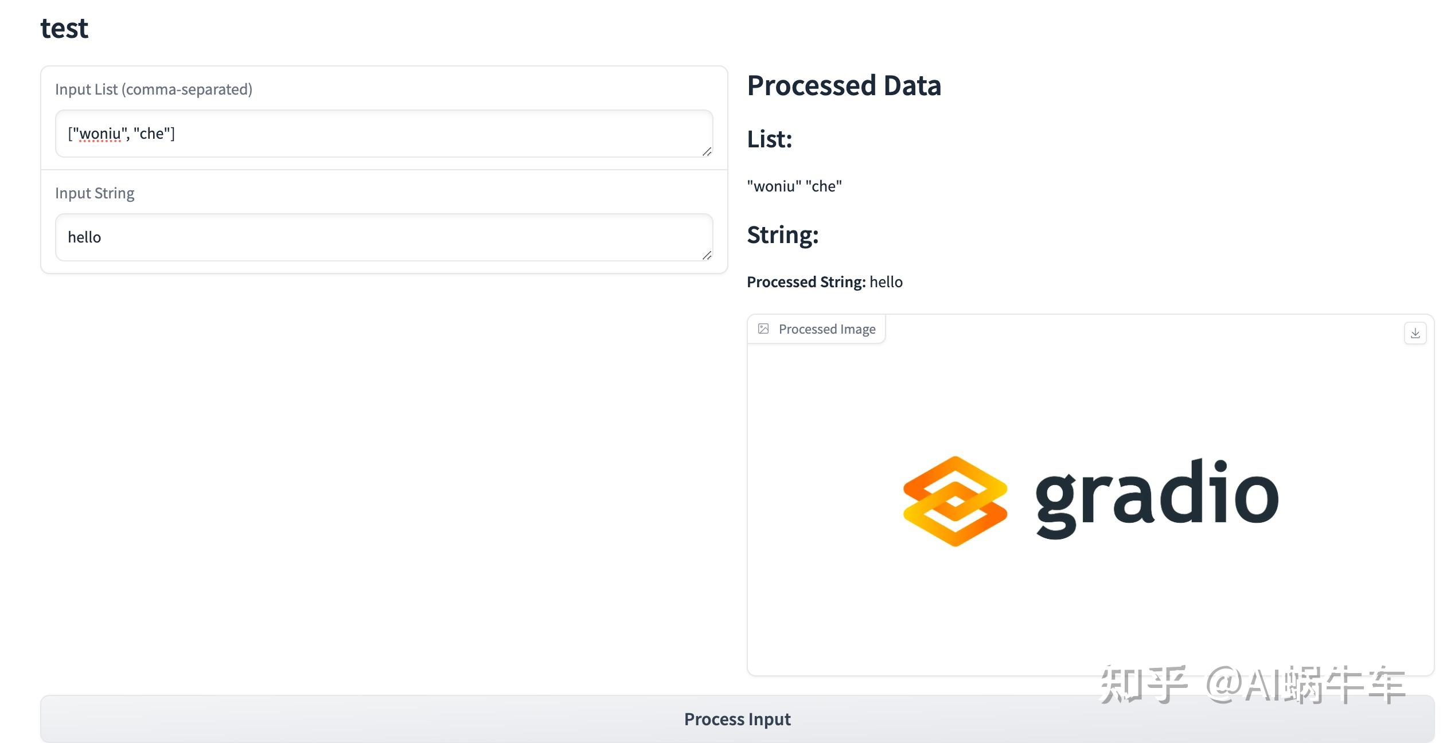Click the Input List (comma-separated) label
Viewport: 1443px width, 743px height.
point(154,89)
